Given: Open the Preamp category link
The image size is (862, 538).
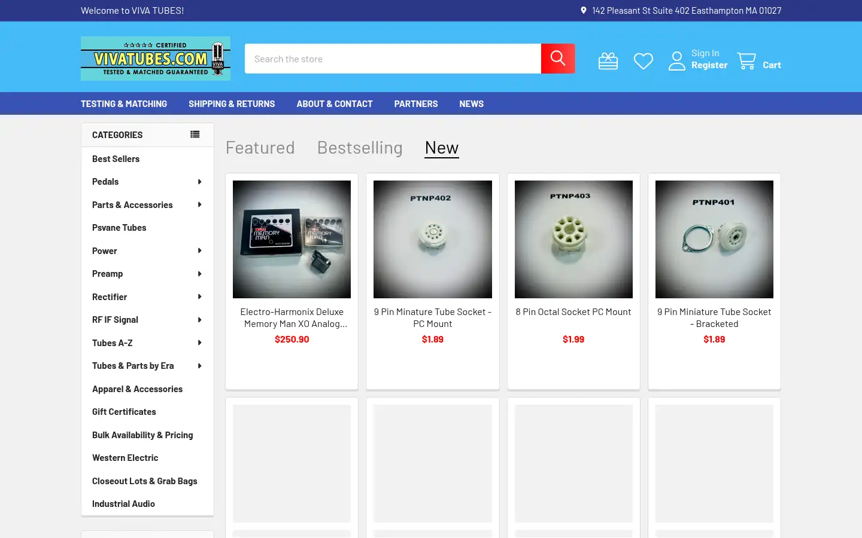Looking at the screenshot, I should pos(107,274).
